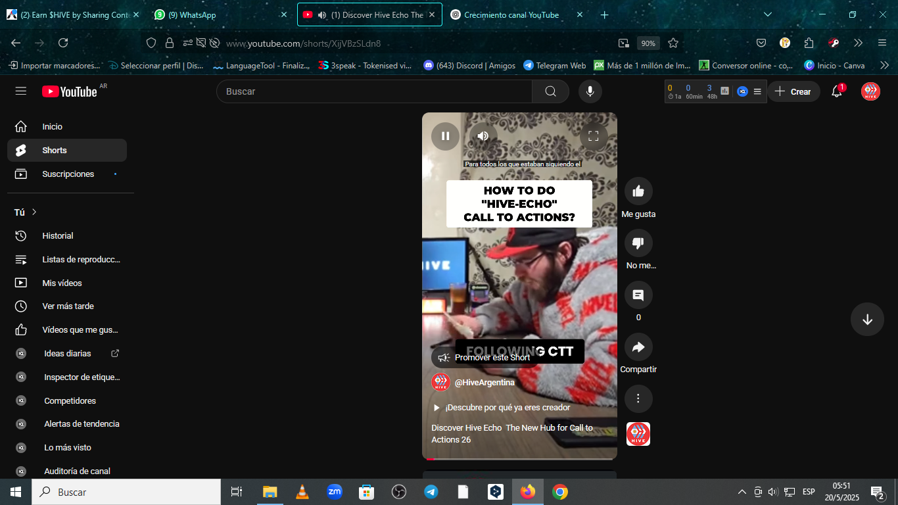Close the WhatsApp tab

tap(284, 14)
